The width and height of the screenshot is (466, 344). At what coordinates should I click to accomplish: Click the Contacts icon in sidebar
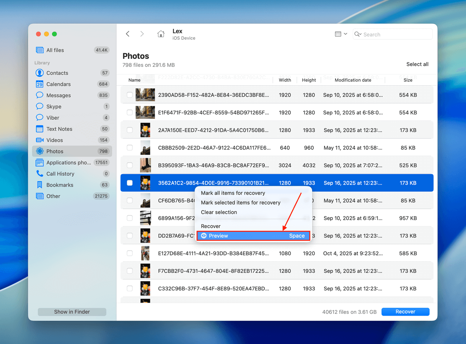click(x=39, y=73)
